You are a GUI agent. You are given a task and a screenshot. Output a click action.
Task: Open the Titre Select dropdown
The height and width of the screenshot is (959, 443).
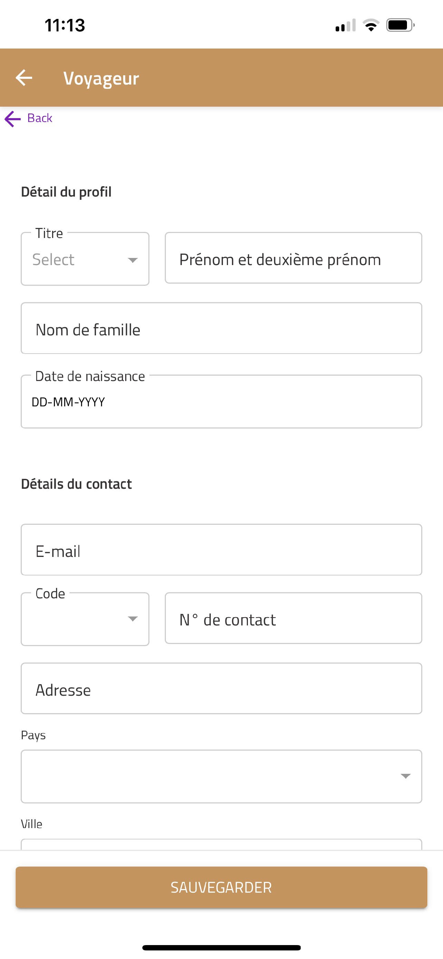point(85,259)
